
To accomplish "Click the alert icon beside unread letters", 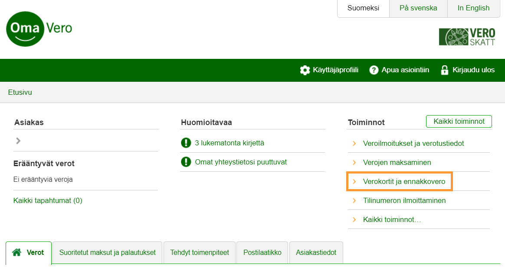I will (186, 143).
